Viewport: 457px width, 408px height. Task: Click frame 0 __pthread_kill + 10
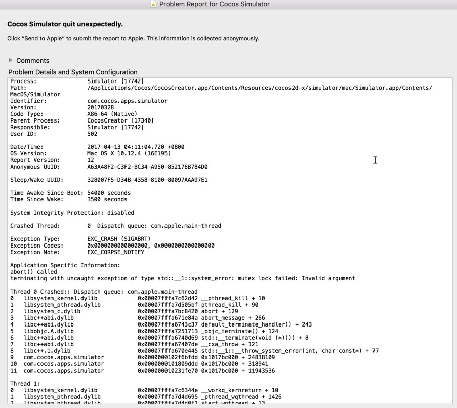137,298
